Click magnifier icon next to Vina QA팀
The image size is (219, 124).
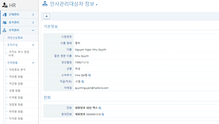tap(89, 75)
